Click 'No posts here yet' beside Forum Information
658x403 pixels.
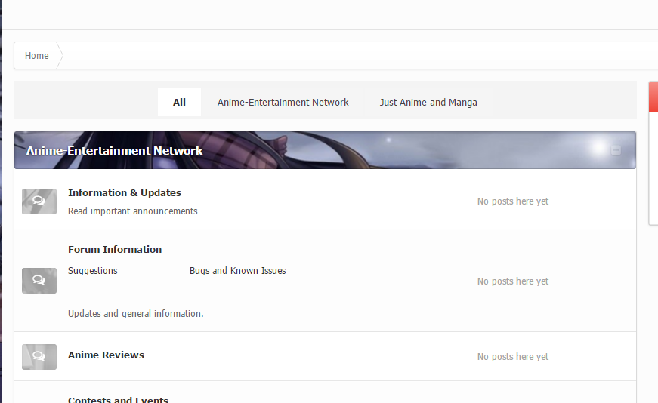[x=513, y=281]
